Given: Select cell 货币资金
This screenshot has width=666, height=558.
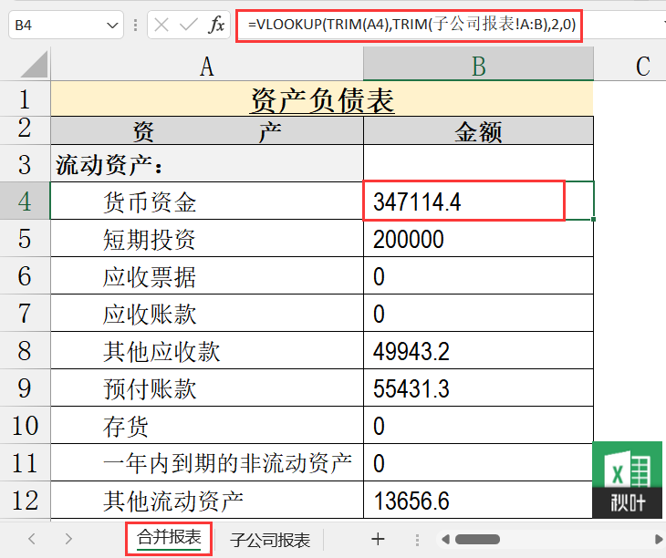Looking at the screenshot, I should pos(207,201).
